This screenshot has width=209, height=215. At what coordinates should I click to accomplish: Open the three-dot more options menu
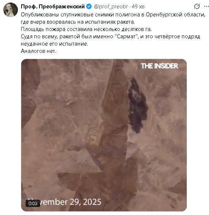coord(206,7)
